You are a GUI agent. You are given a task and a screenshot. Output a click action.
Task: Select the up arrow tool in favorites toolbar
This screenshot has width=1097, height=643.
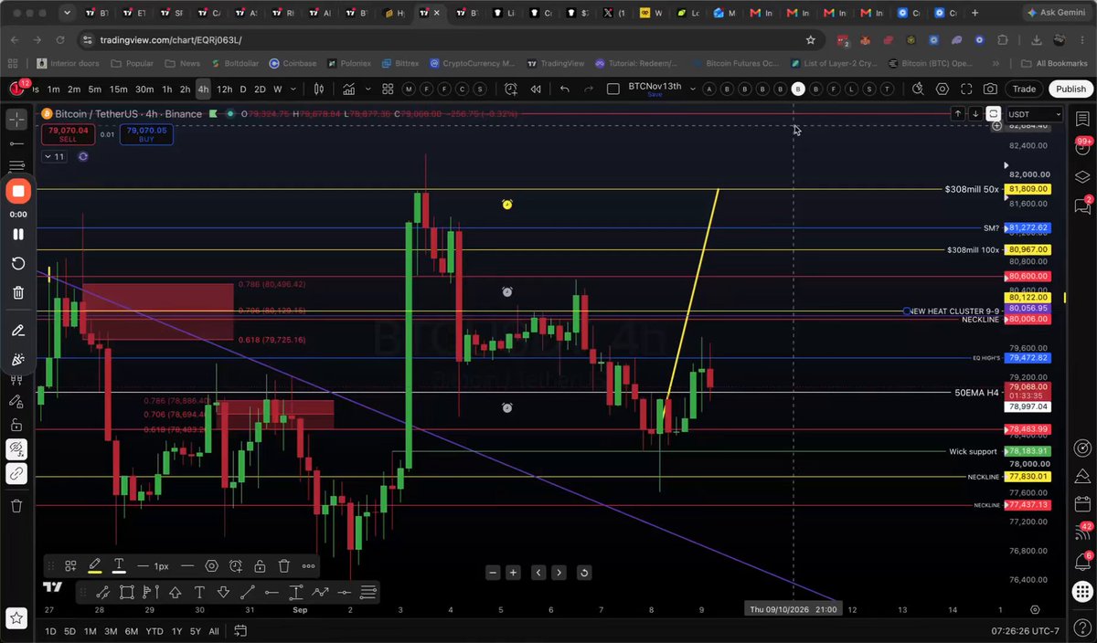point(175,592)
